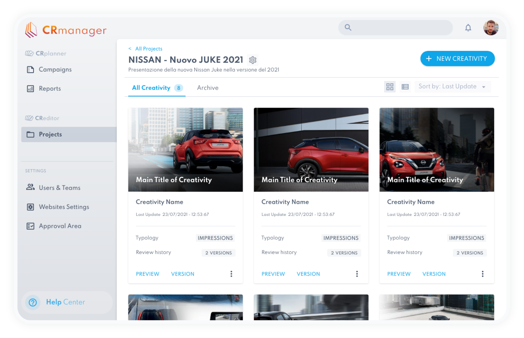The image size is (524, 338).
Task: Open Websites Settings in sidebar
Action: coord(64,207)
